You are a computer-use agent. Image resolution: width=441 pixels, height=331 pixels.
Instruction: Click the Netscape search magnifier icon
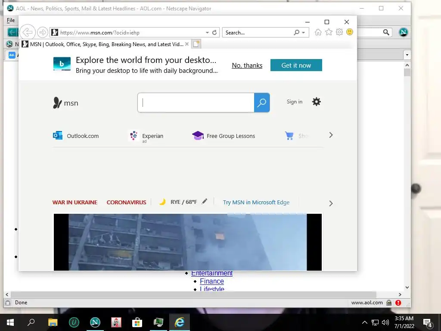[x=386, y=32]
